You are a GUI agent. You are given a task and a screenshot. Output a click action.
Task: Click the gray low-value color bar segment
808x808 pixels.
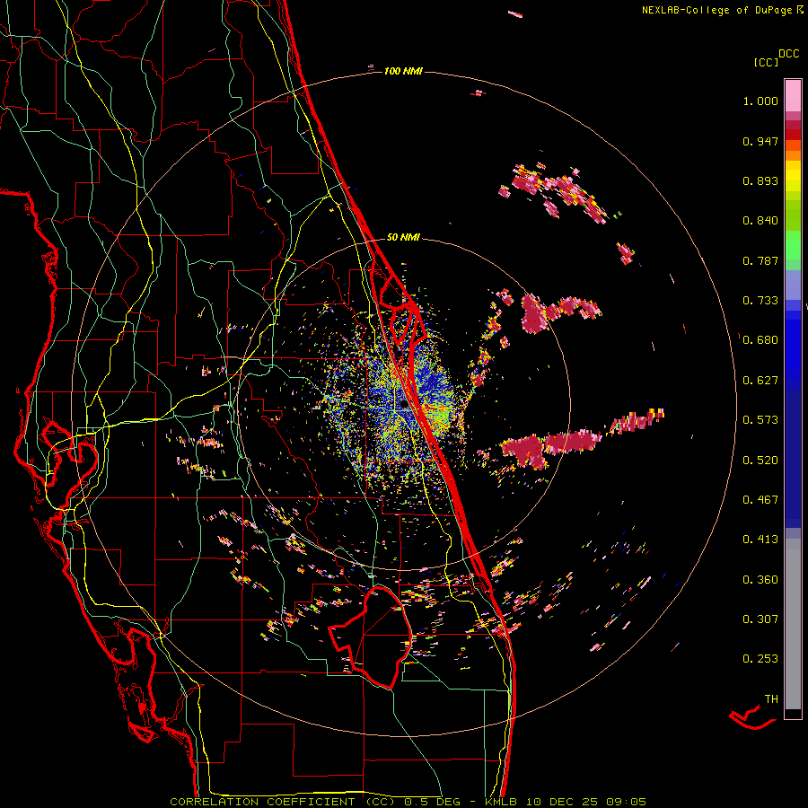coord(793,624)
